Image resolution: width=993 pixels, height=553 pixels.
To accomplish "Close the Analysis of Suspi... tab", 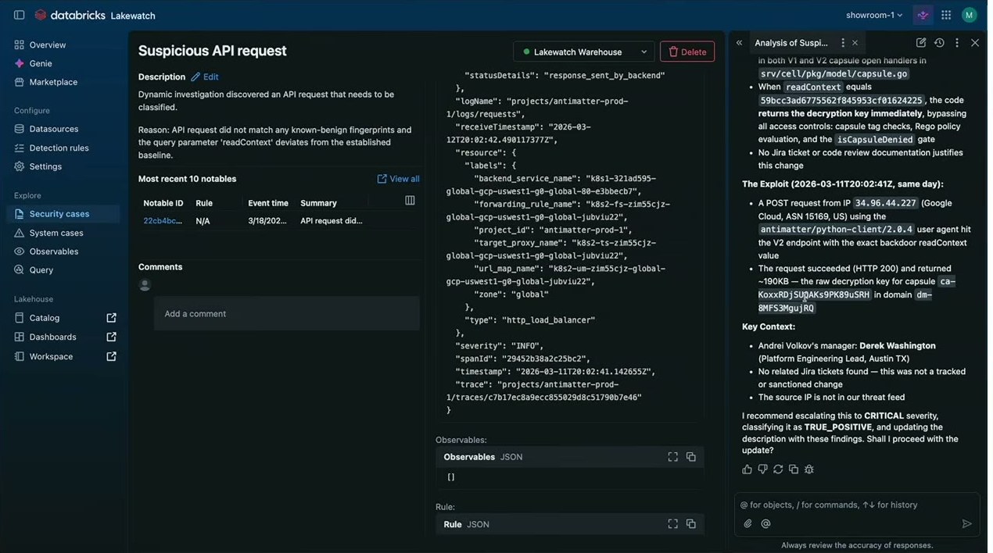I will click(855, 43).
